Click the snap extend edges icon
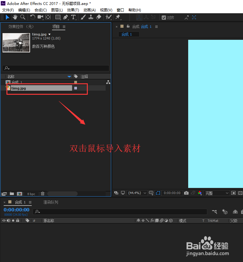243x262 pixels. (186, 17)
